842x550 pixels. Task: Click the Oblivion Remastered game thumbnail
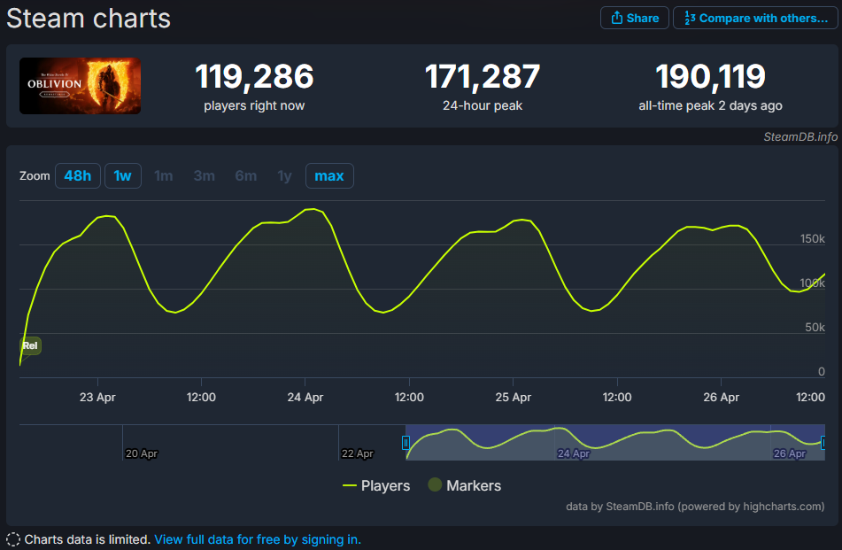(80, 86)
